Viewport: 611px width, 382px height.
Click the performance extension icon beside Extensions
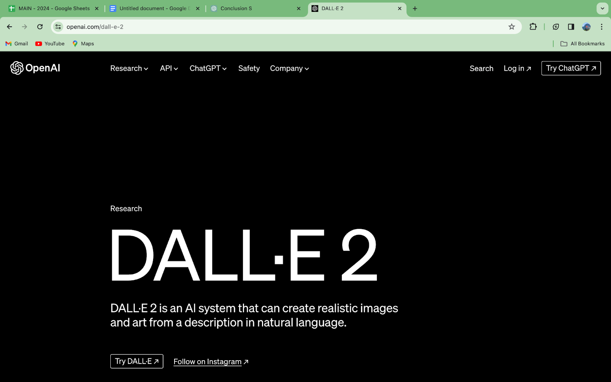click(x=556, y=27)
